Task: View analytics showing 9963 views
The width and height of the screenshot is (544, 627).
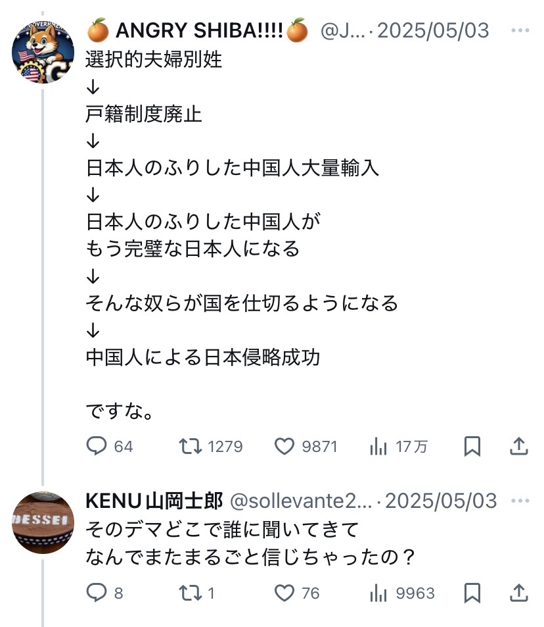Action: point(379,593)
